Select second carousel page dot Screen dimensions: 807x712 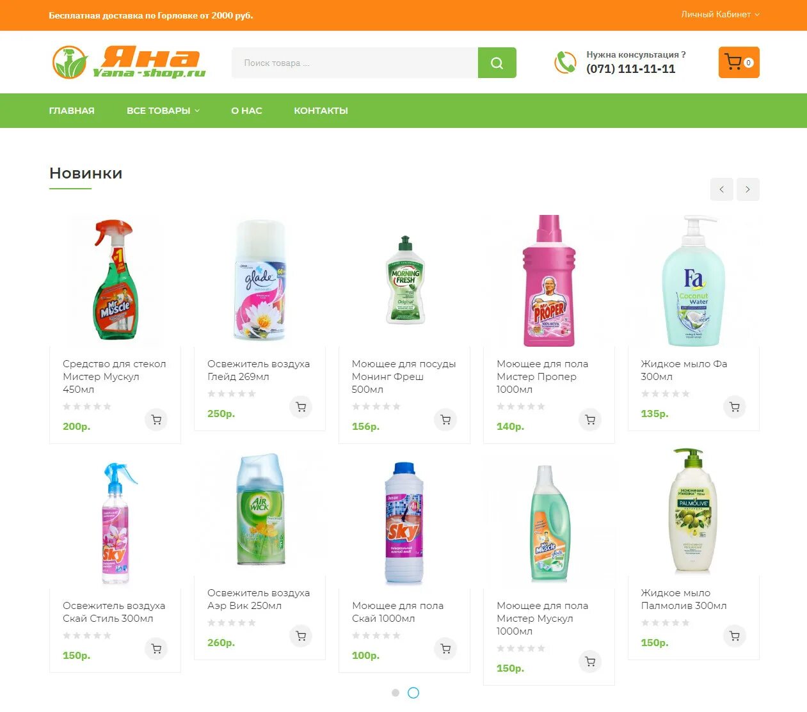tap(413, 693)
